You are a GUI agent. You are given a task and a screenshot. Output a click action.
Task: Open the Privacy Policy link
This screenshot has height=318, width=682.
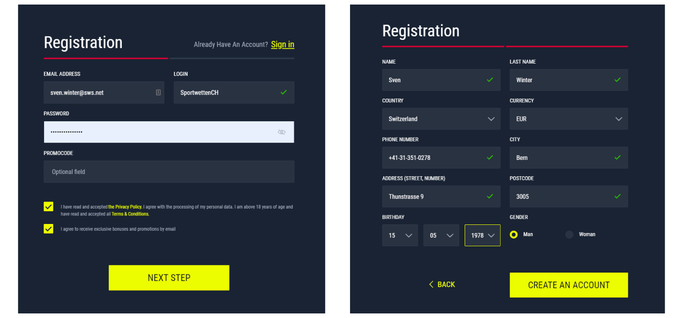coord(125,207)
